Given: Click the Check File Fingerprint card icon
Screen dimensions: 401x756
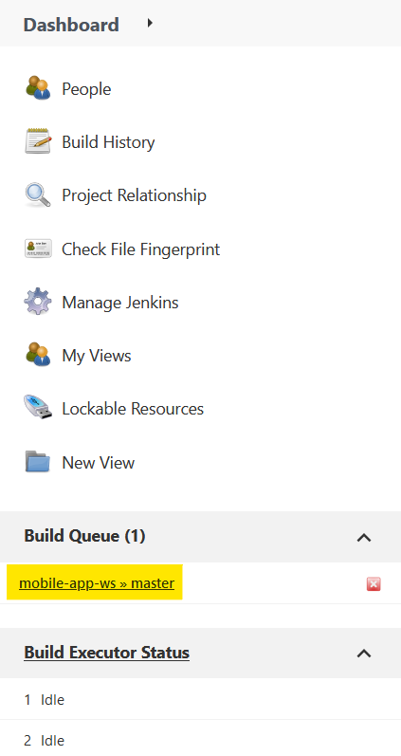Looking at the screenshot, I should tap(38, 249).
